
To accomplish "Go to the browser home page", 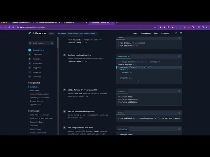I will tap(13, 27).
